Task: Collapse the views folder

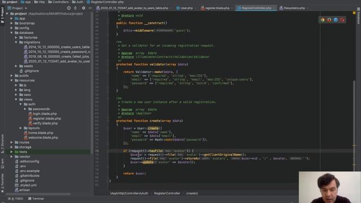Action: pyautogui.click(x=16, y=99)
